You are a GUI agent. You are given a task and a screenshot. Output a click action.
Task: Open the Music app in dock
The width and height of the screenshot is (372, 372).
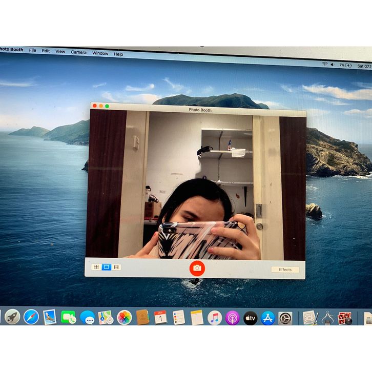215,318
